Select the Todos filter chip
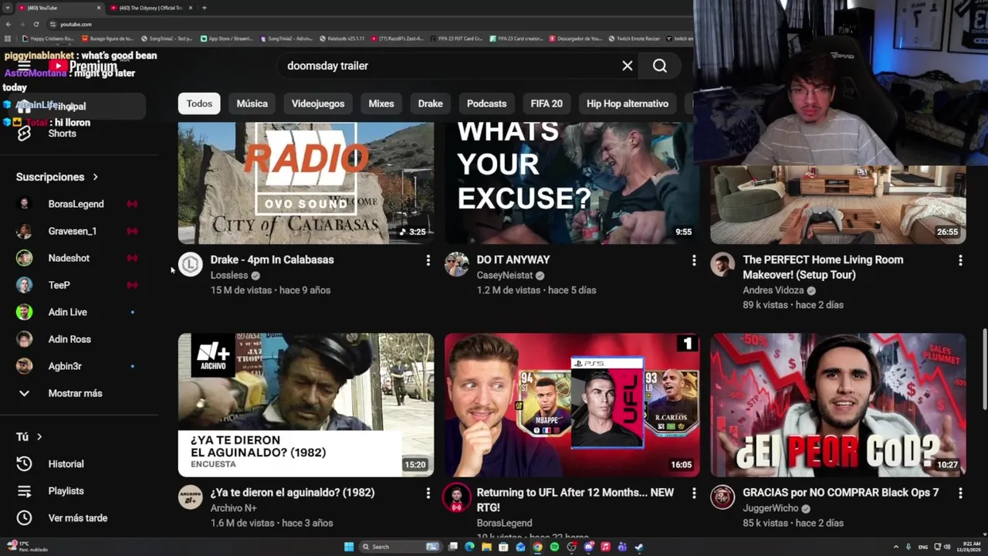The height and width of the screenshot is (556, 988). click(x=199, y=103)
